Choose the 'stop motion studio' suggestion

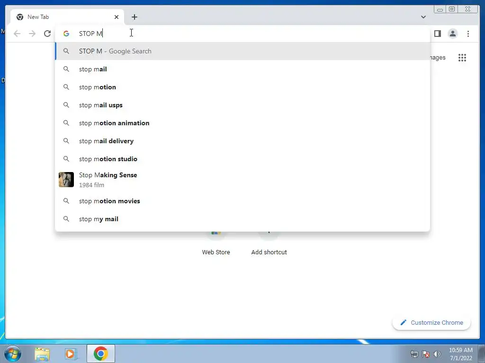coord(242,159)
